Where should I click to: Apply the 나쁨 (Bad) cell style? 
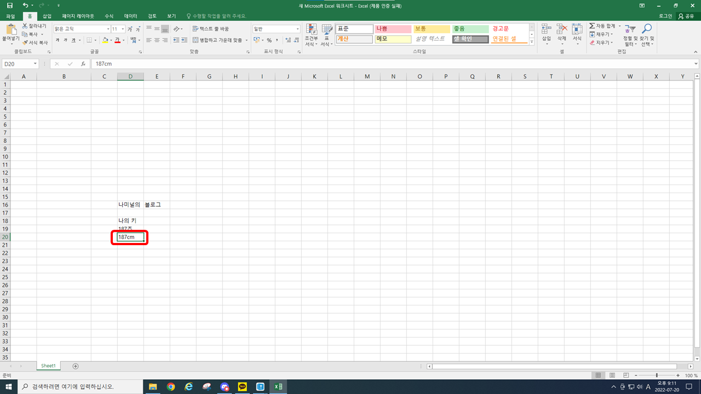coord(393,28)
